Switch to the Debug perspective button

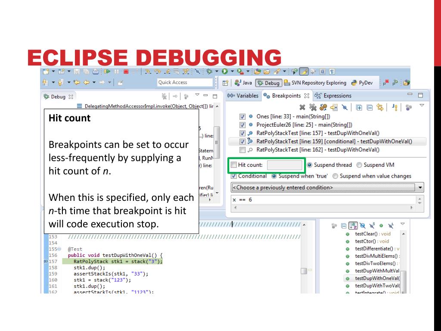point(268,83)
